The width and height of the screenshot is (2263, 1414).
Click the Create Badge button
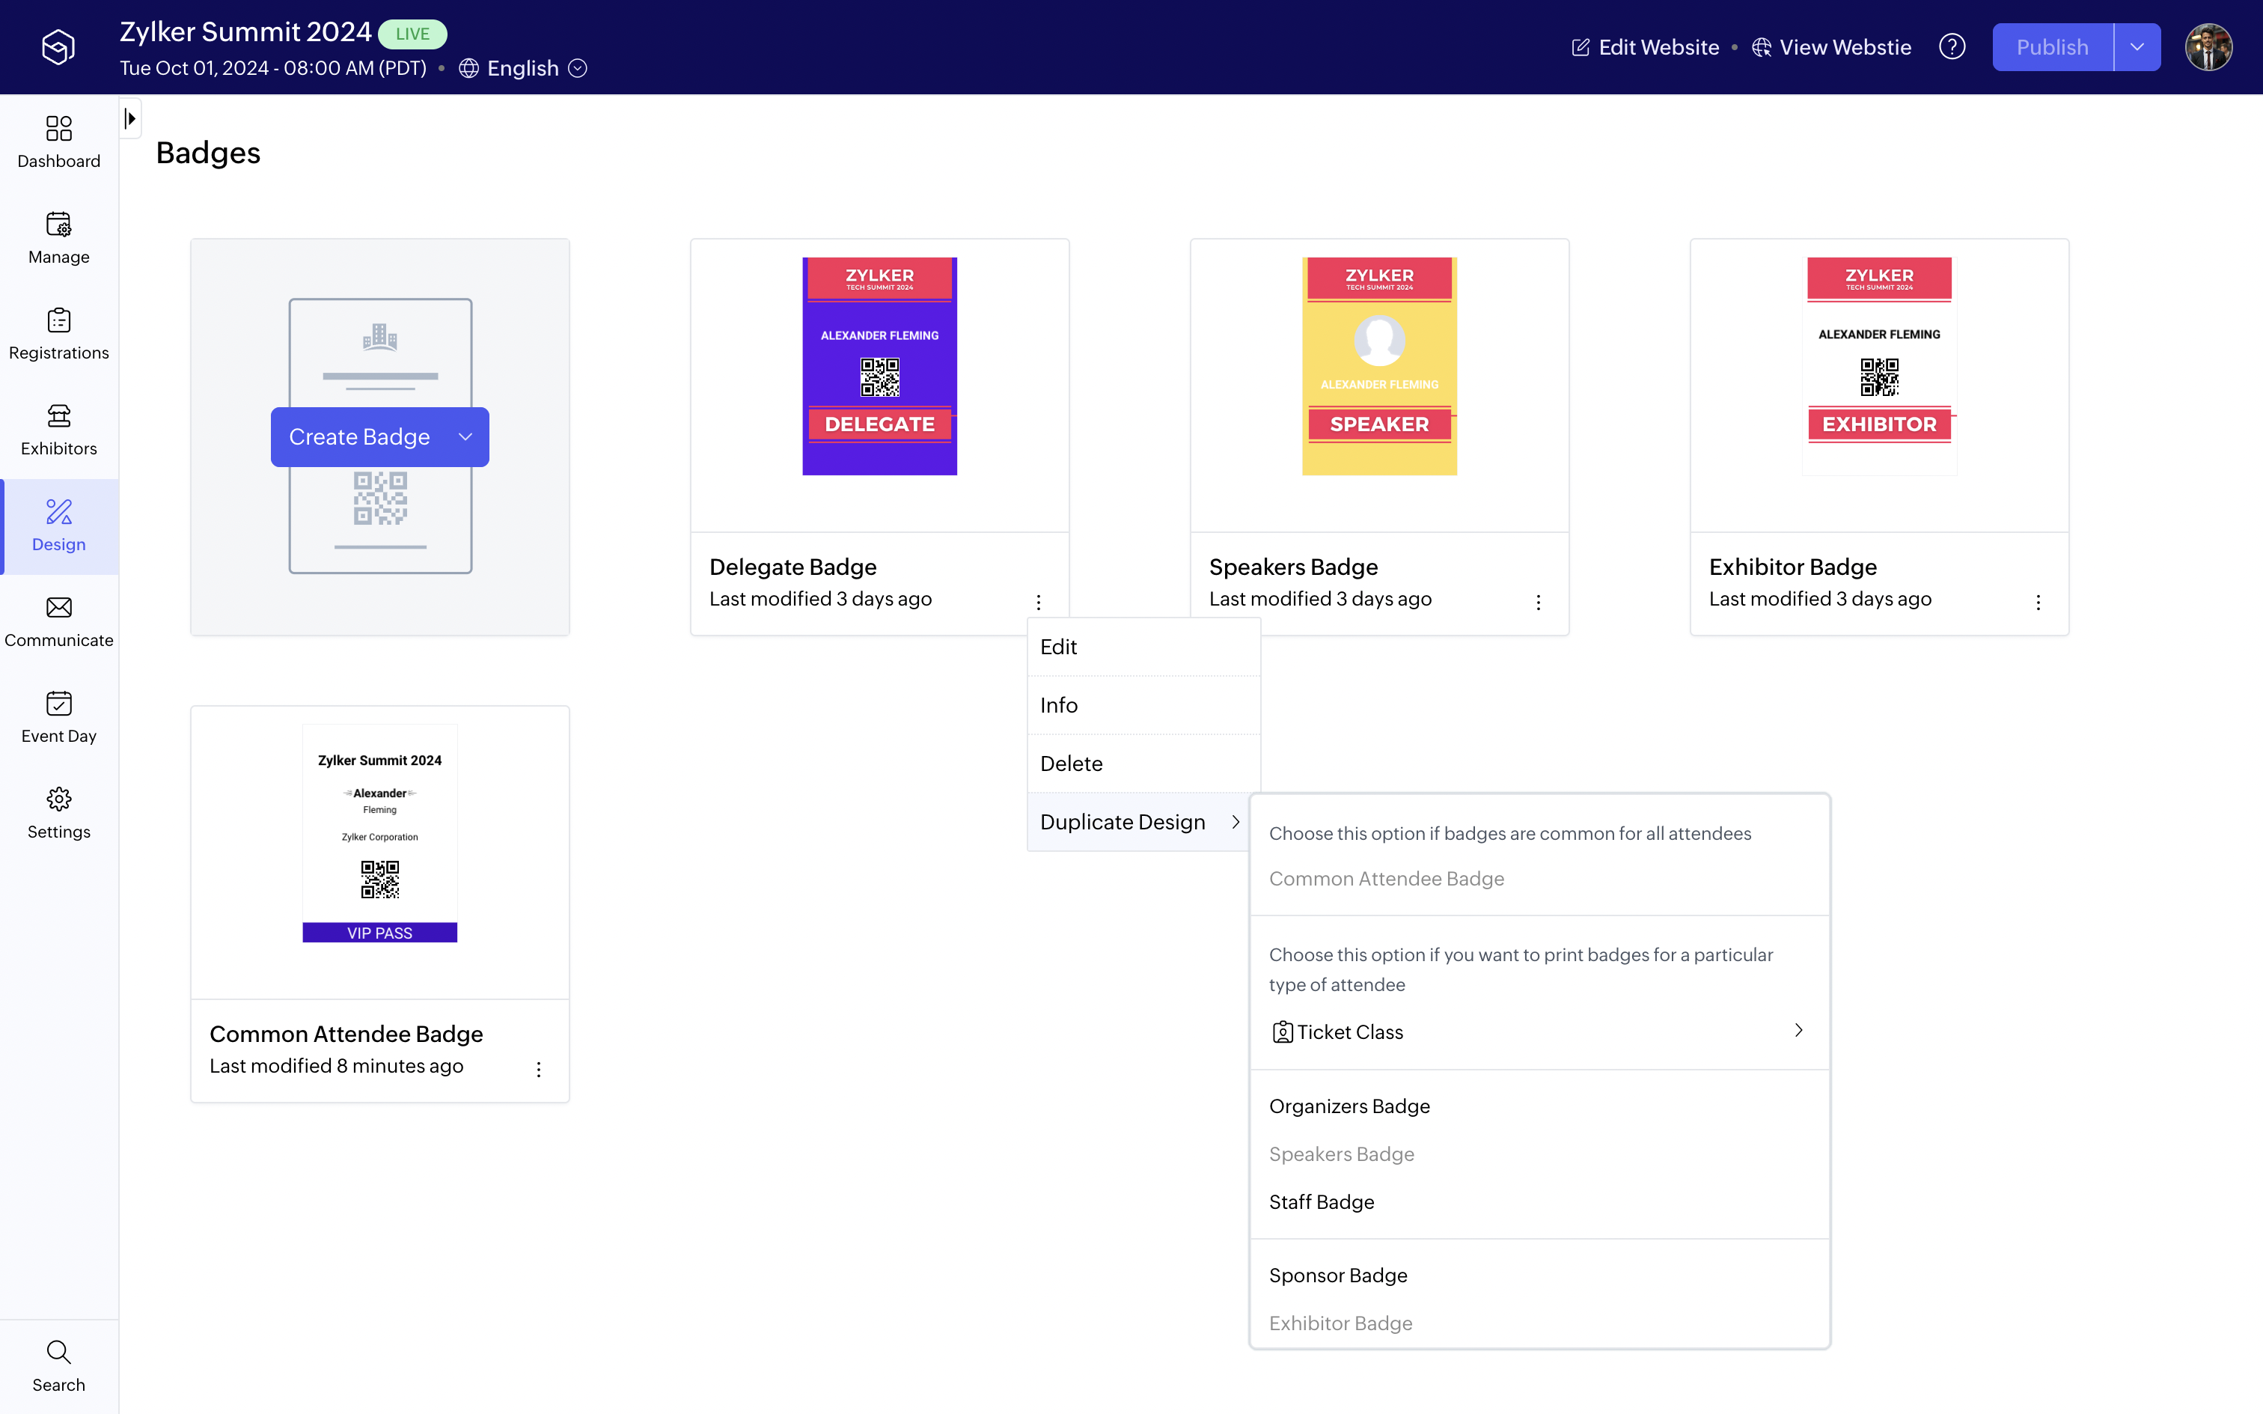360,436
